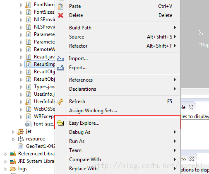Open the Debug As submenu

point(118,132)
